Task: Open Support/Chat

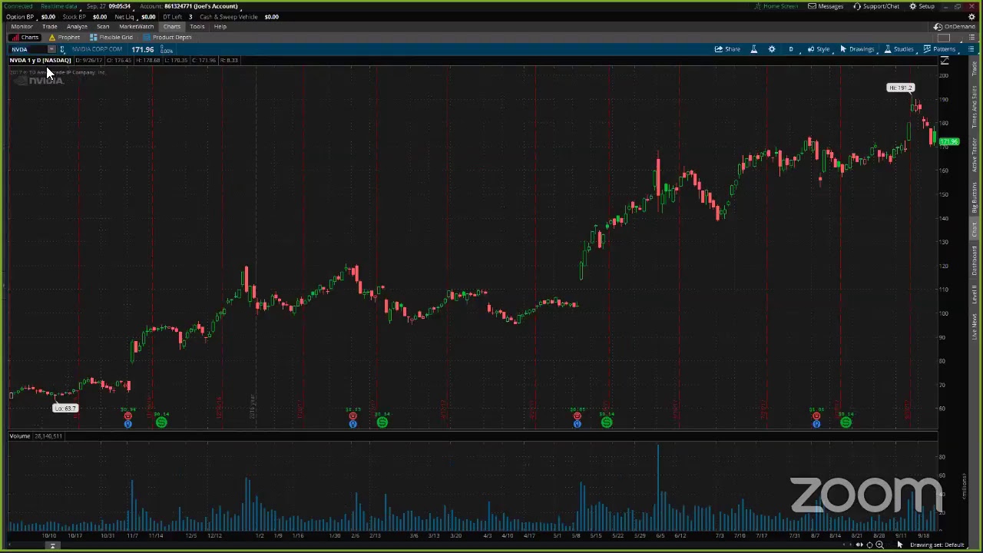Action: (876, 6)
